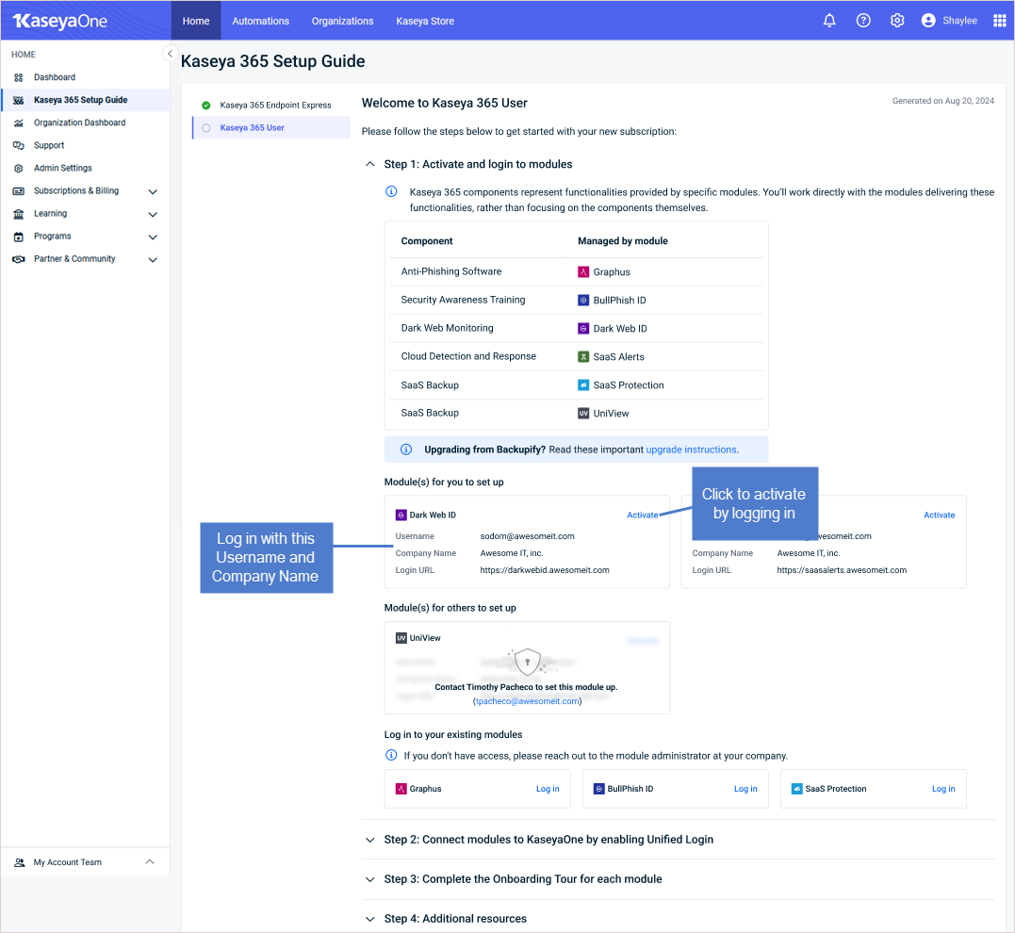Click the Dashboard icon in sidebar

tap(18, 77)
